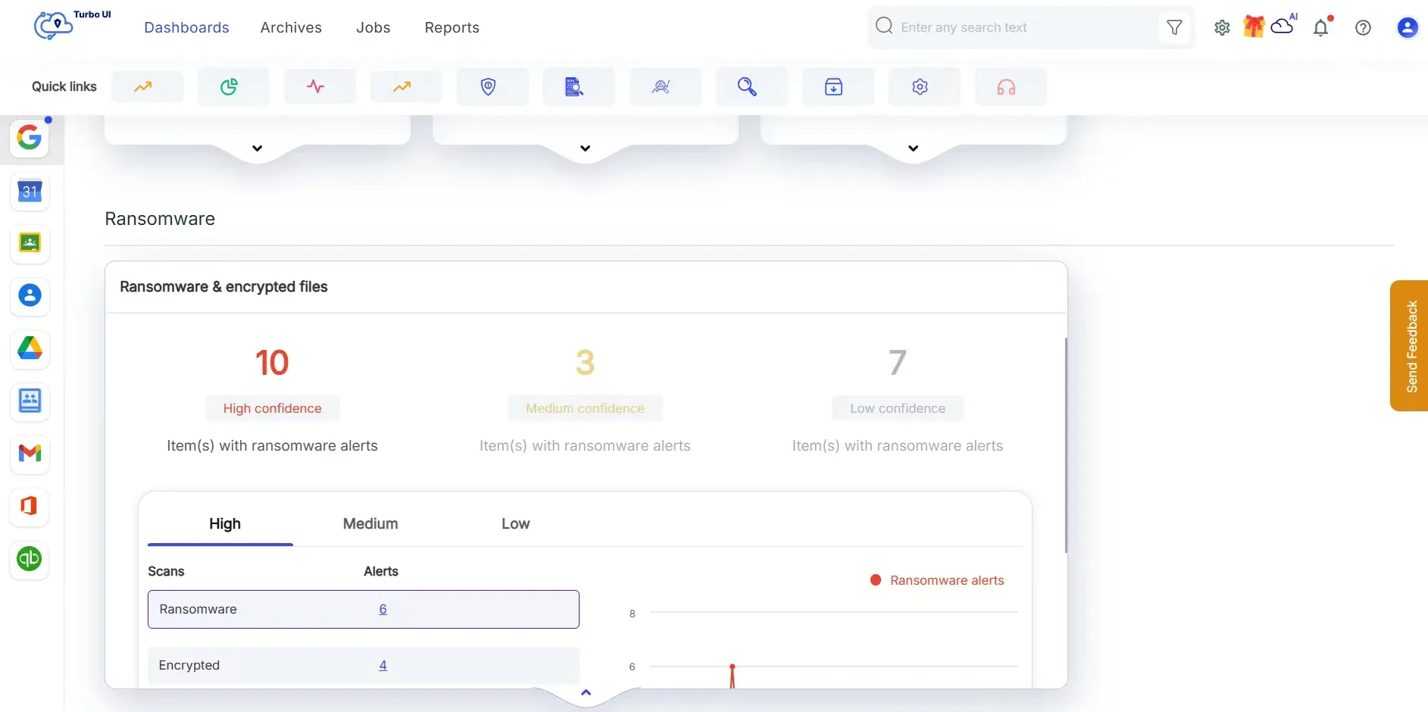Focus the search text field
Screen dimensions: 1428x712
[x=1026, y=27]
